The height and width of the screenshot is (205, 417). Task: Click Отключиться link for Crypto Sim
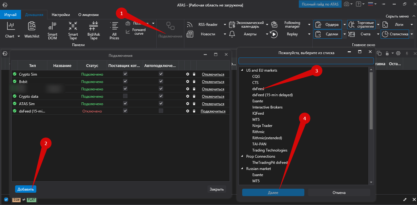[x=213, y=74]
